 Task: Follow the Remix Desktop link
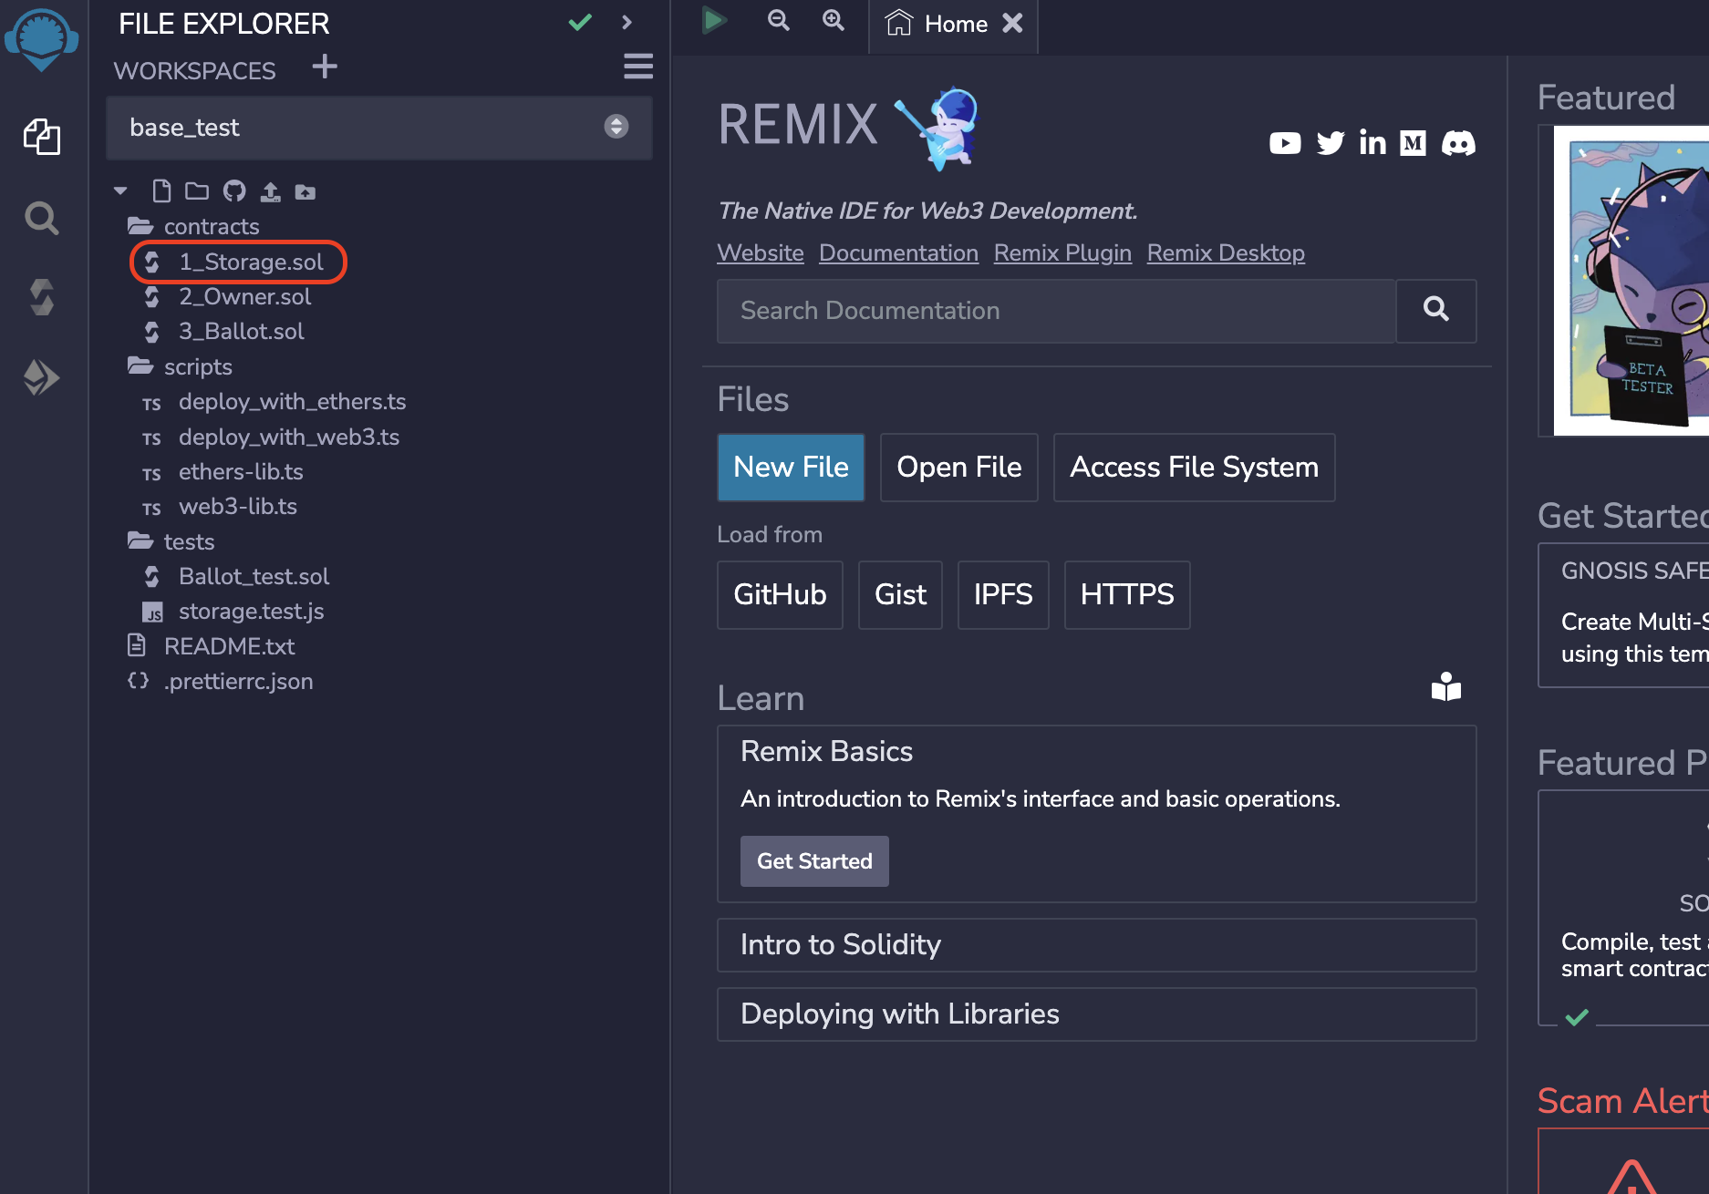[x=1226, y=253]
